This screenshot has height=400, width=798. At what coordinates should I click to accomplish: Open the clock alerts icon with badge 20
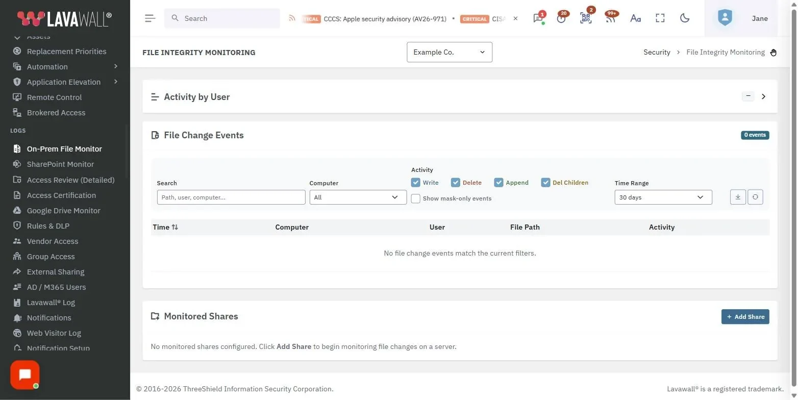click(x=561, y=18)
